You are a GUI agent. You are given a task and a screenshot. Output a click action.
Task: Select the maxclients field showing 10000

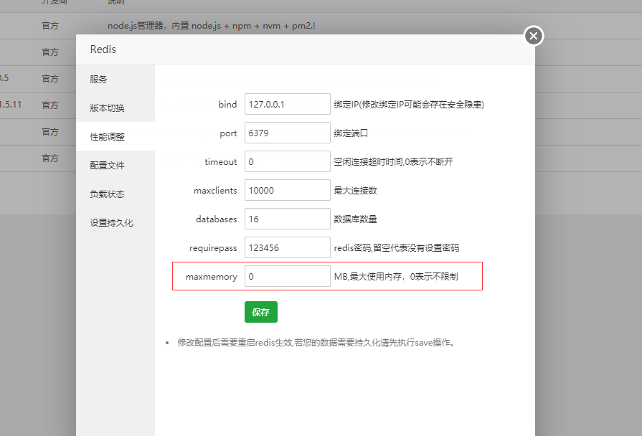(287, 191)
